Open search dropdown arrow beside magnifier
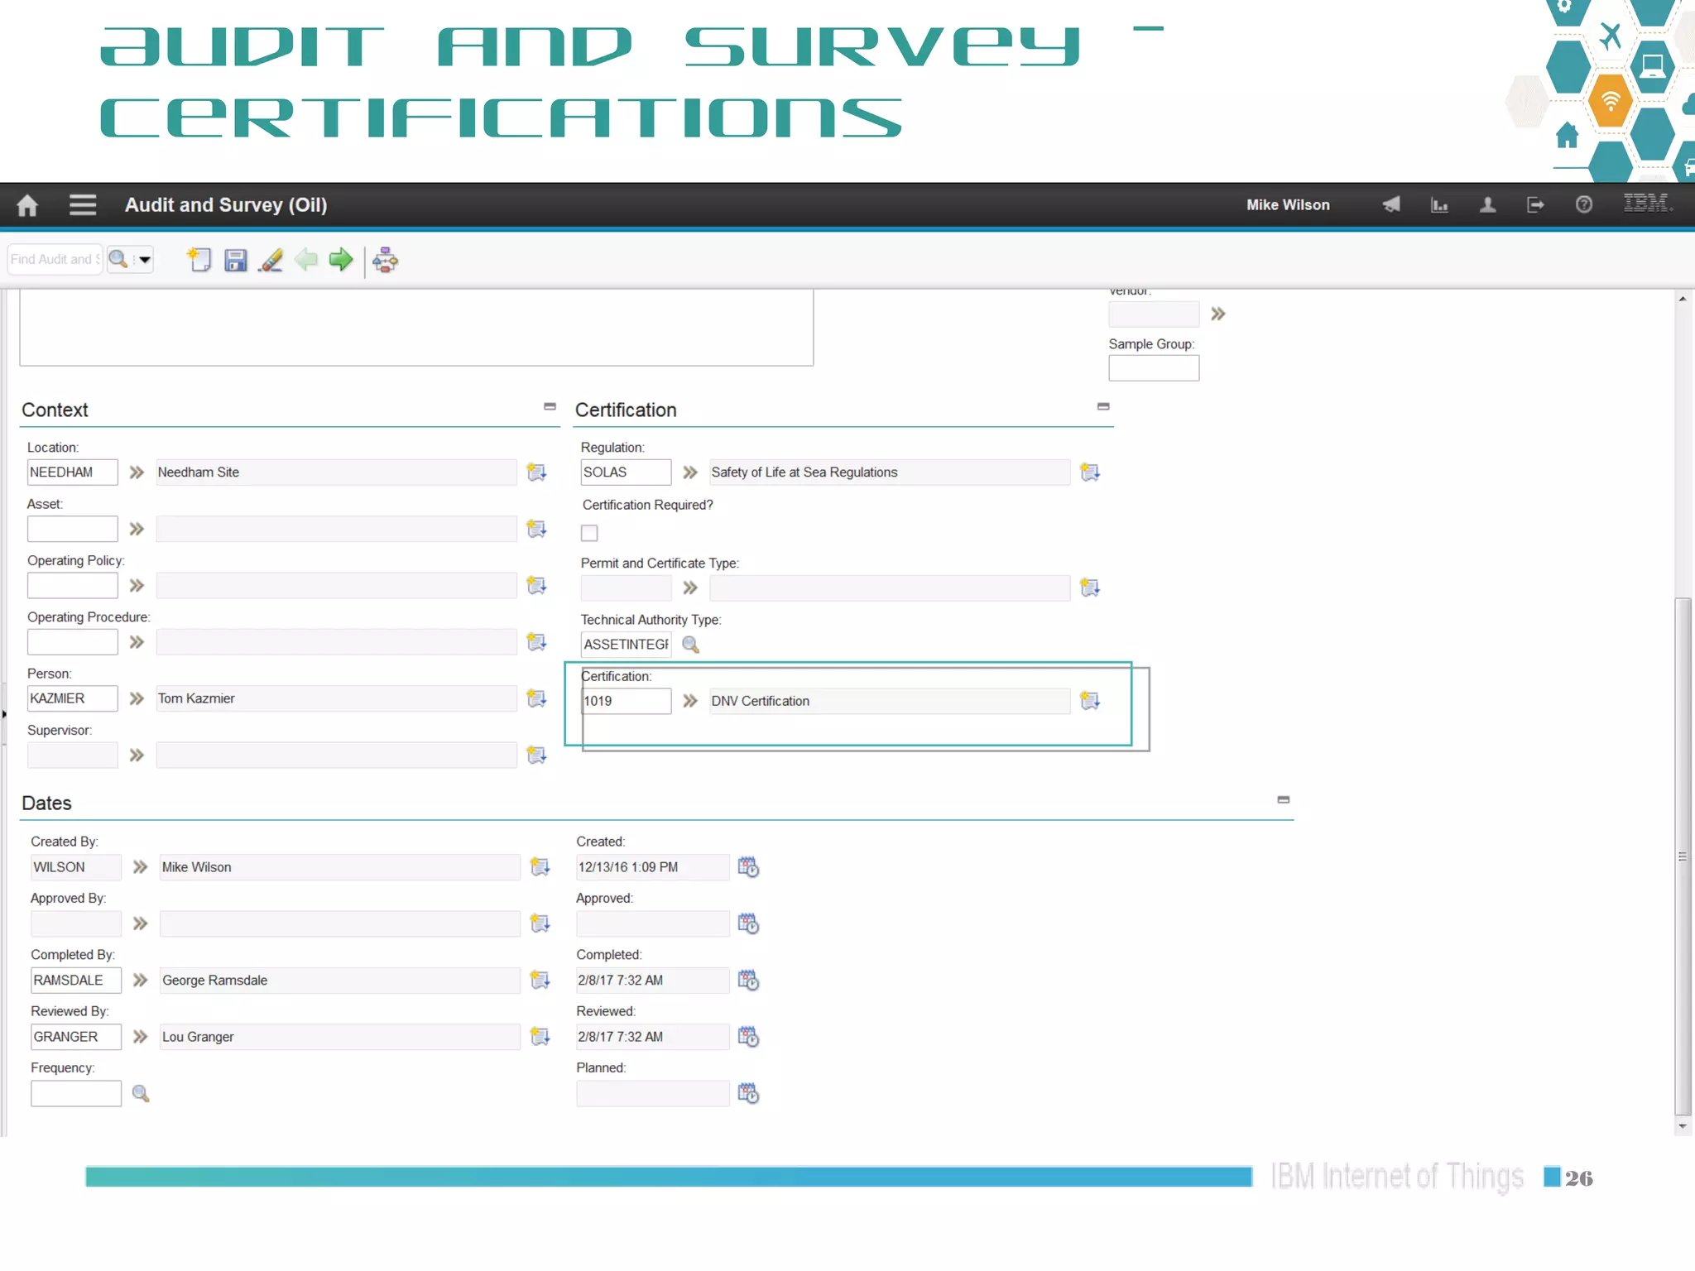Screen dimensions: 1695x1271 [x=145, y=260]
